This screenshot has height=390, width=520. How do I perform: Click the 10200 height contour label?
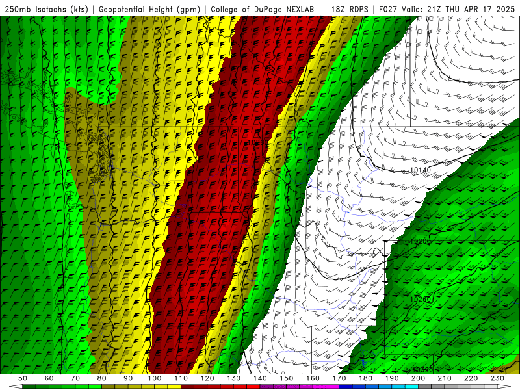420,241
